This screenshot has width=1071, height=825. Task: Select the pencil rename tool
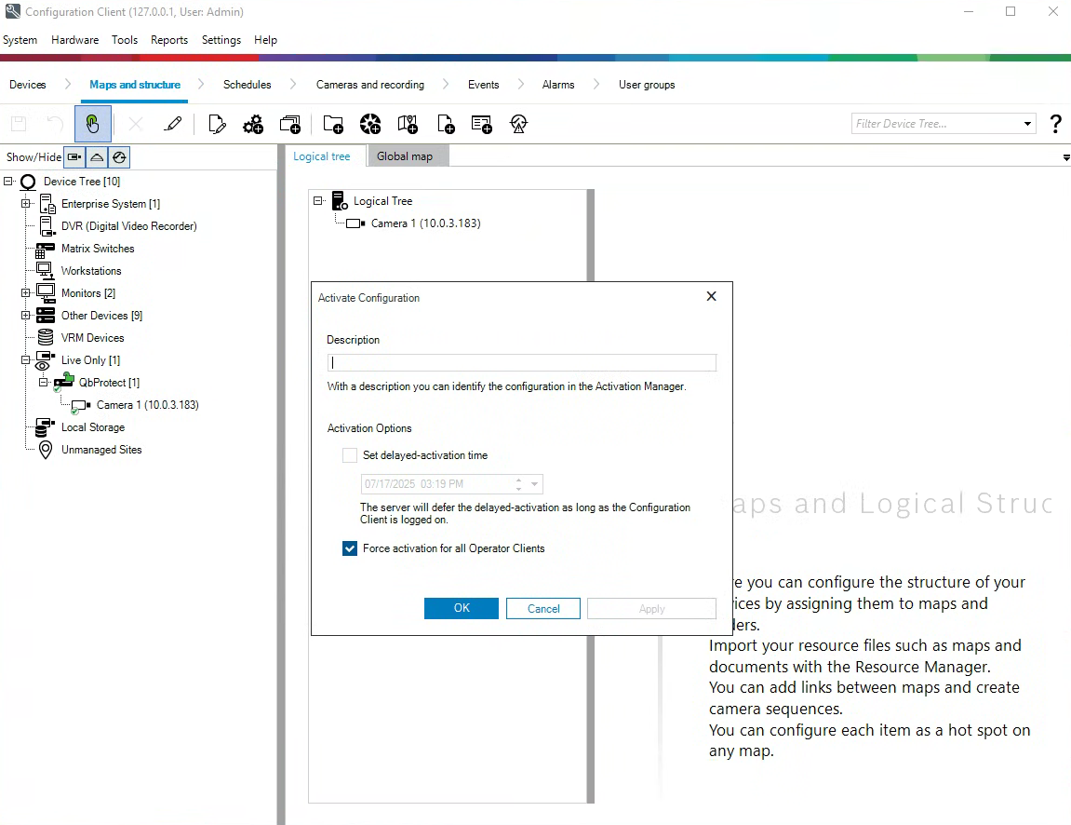coord(172,124)
